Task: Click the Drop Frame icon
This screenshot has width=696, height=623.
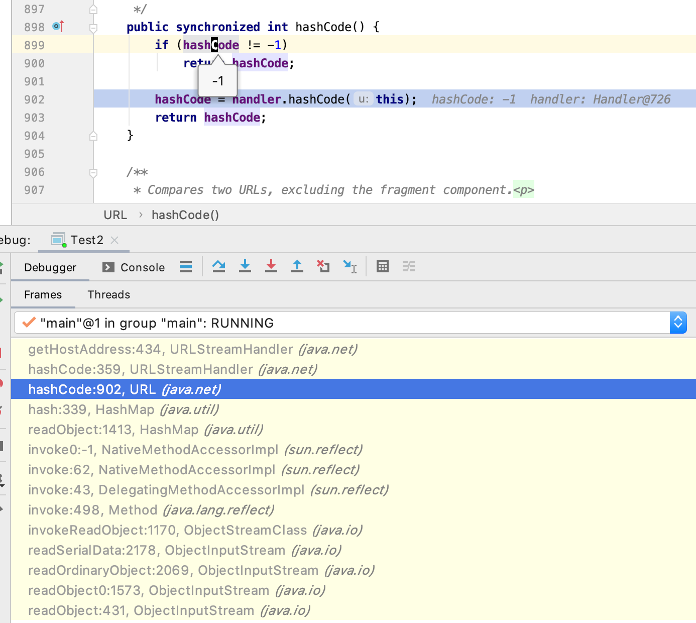Action: (x=323, y=266)
